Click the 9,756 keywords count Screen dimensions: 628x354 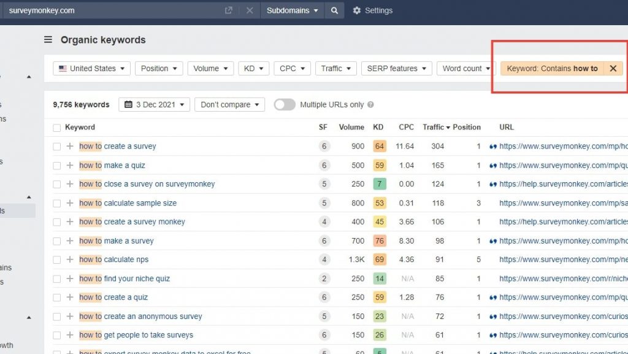[x=81, y=104]
